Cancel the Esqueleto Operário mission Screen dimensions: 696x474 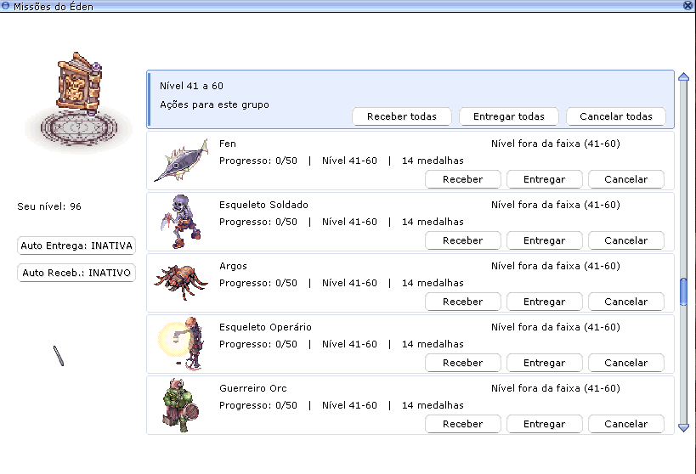coord(626,363)
